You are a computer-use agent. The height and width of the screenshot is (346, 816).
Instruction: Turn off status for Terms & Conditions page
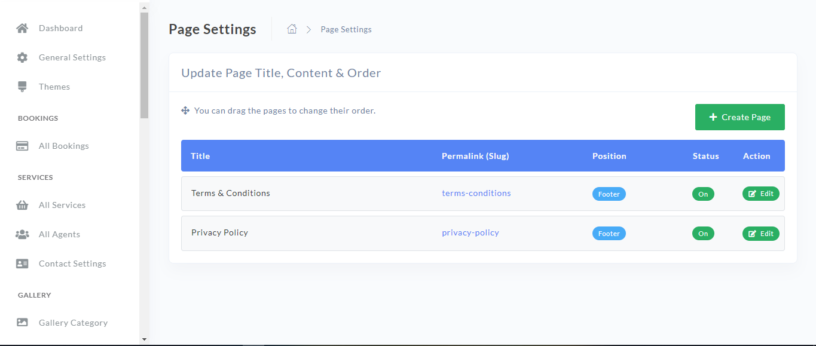(x=702, y=194)
